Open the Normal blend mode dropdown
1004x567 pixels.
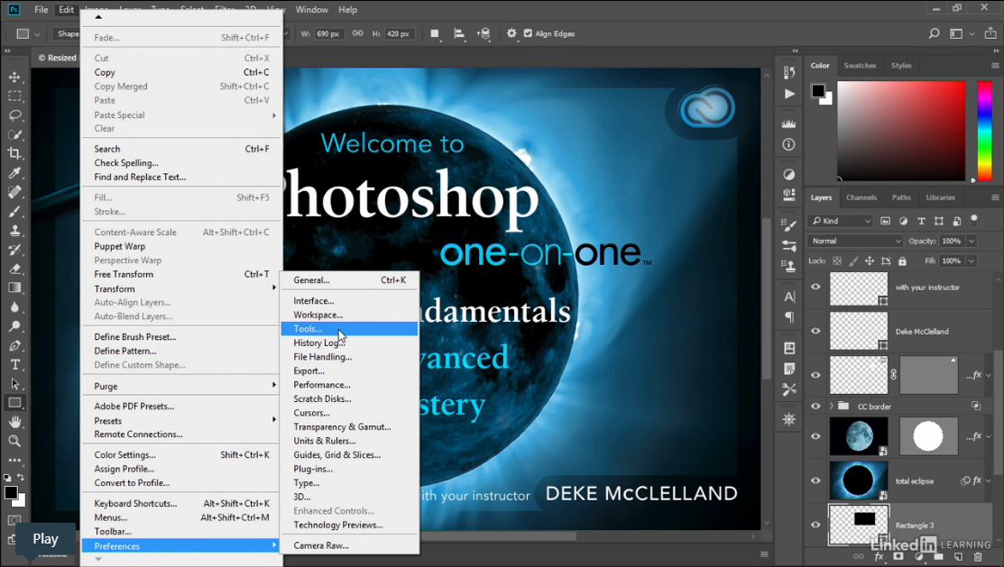(x=855, y=242)
